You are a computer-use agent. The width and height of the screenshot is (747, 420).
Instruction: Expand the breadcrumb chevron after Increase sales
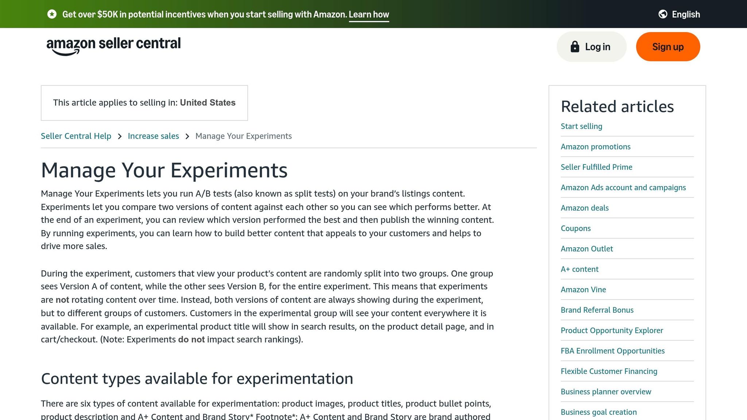(187, 136)
